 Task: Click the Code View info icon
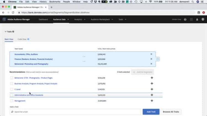coord(28,39)
